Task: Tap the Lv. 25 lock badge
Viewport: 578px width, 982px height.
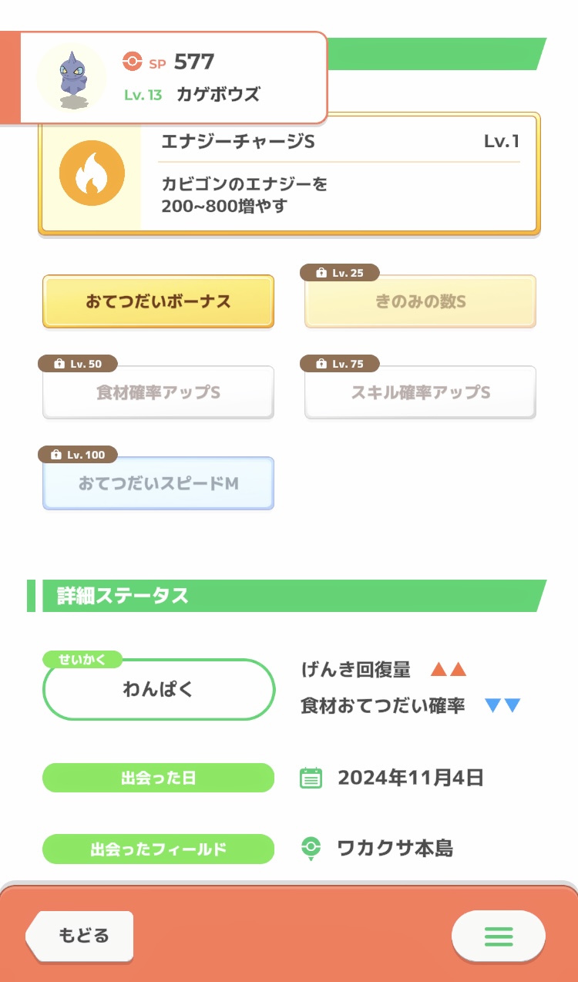Action: (339, 273)
